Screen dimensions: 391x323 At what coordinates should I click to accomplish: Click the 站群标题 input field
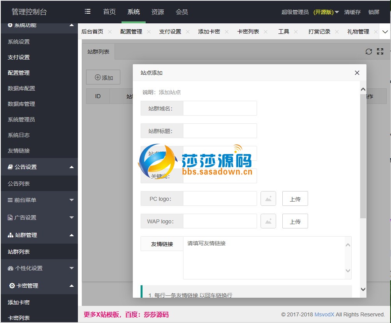[x=220, y=131]
